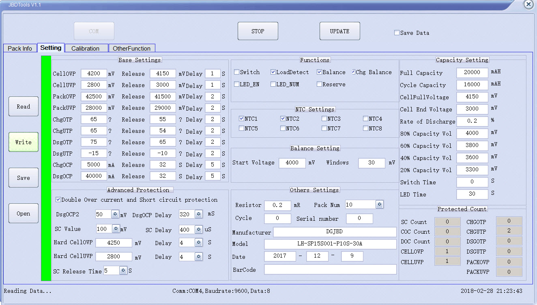Click the Open button

coord(24,213)
